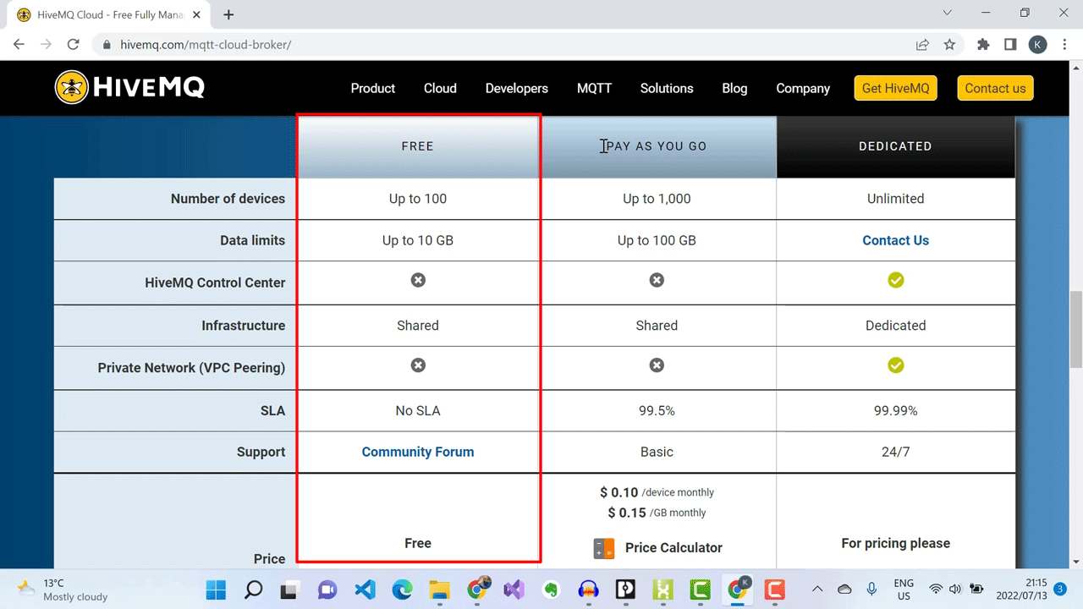Open Audacity from the taskbar
Viewport: 1083px width, 609px height.
coord(588,589)
